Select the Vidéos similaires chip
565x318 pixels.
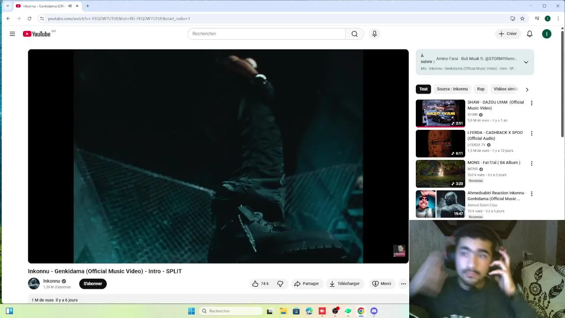coord(505,89)
